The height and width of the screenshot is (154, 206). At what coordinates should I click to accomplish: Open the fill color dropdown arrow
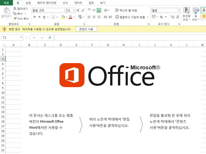67,17
